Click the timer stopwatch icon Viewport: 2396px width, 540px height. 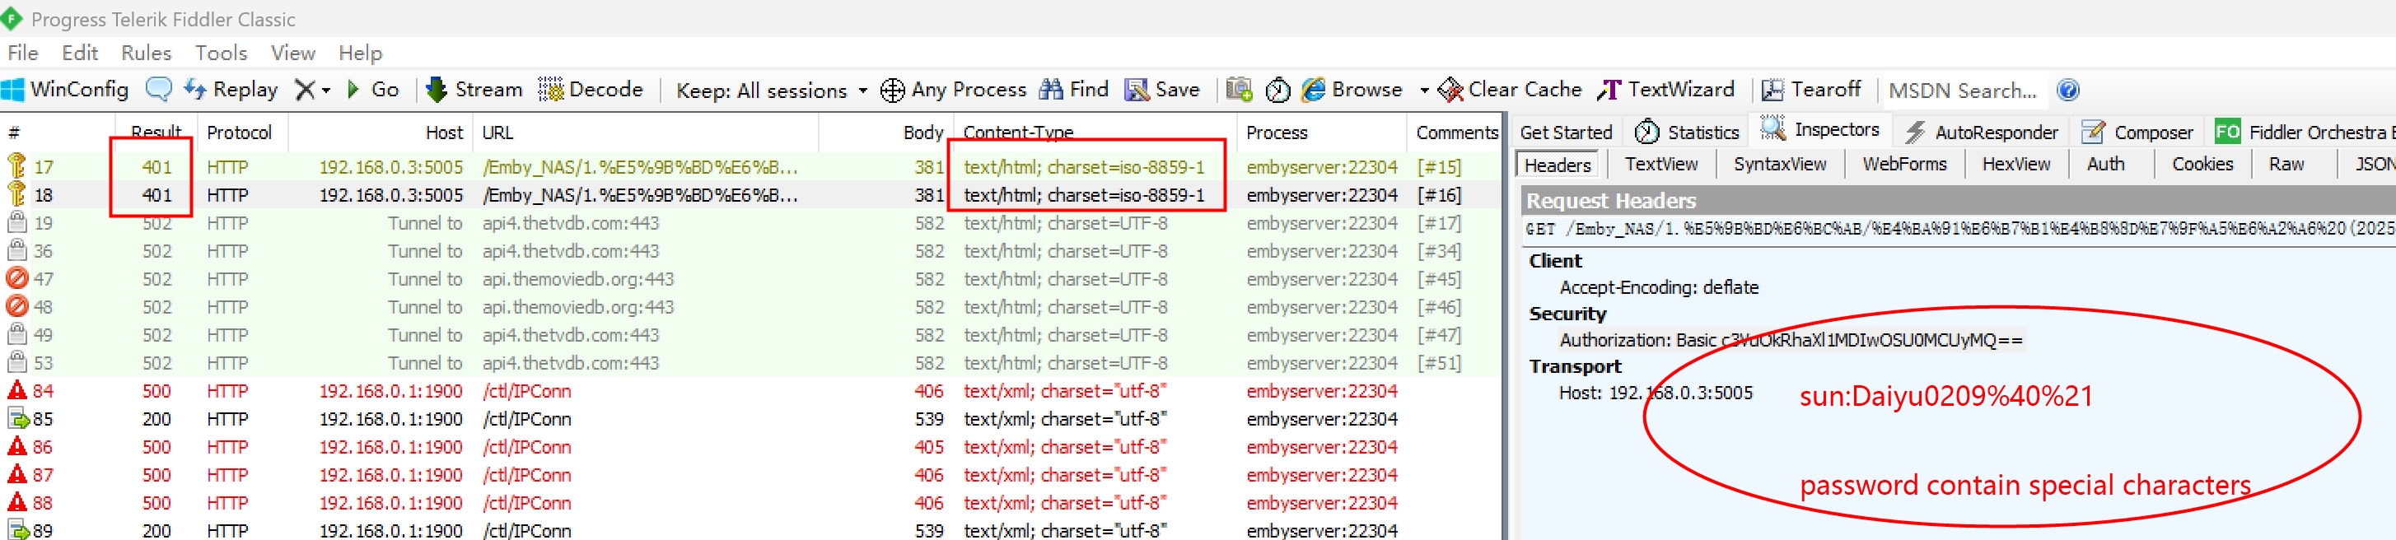pos(1278,91)
